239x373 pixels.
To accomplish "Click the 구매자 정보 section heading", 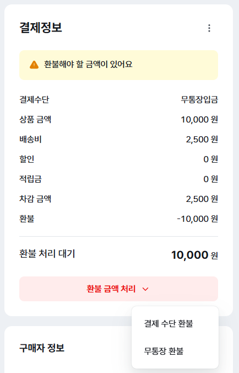I will [x=42, y=348].
